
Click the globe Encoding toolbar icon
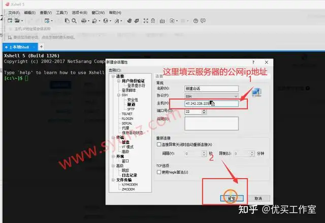click(106, 21)
